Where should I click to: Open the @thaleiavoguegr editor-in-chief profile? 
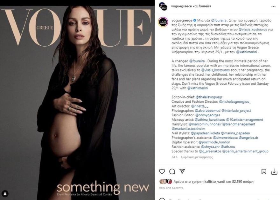209,97
